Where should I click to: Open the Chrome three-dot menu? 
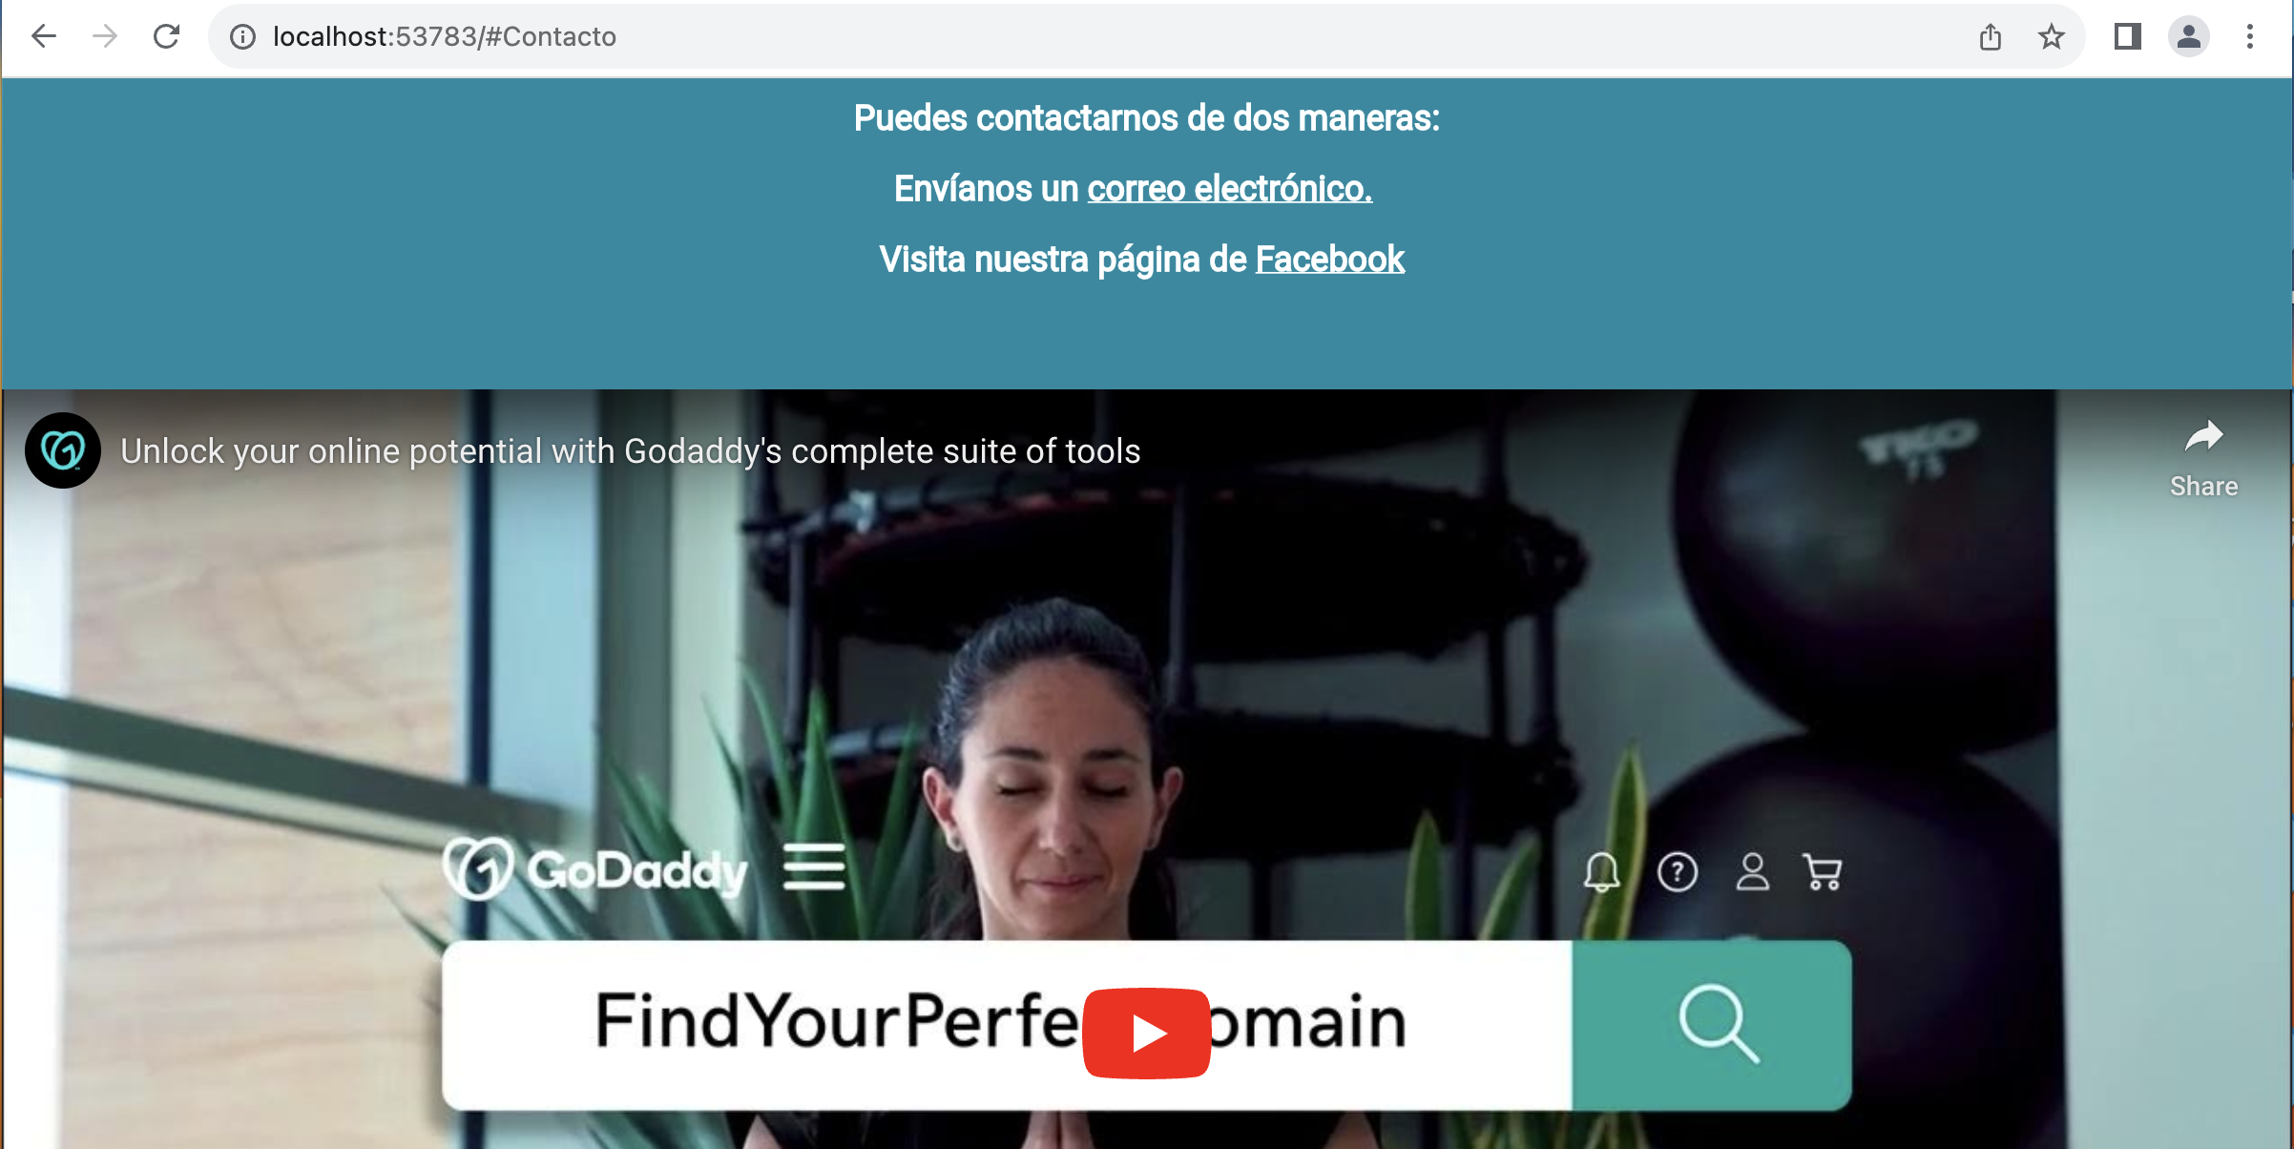coord(2249,36)
